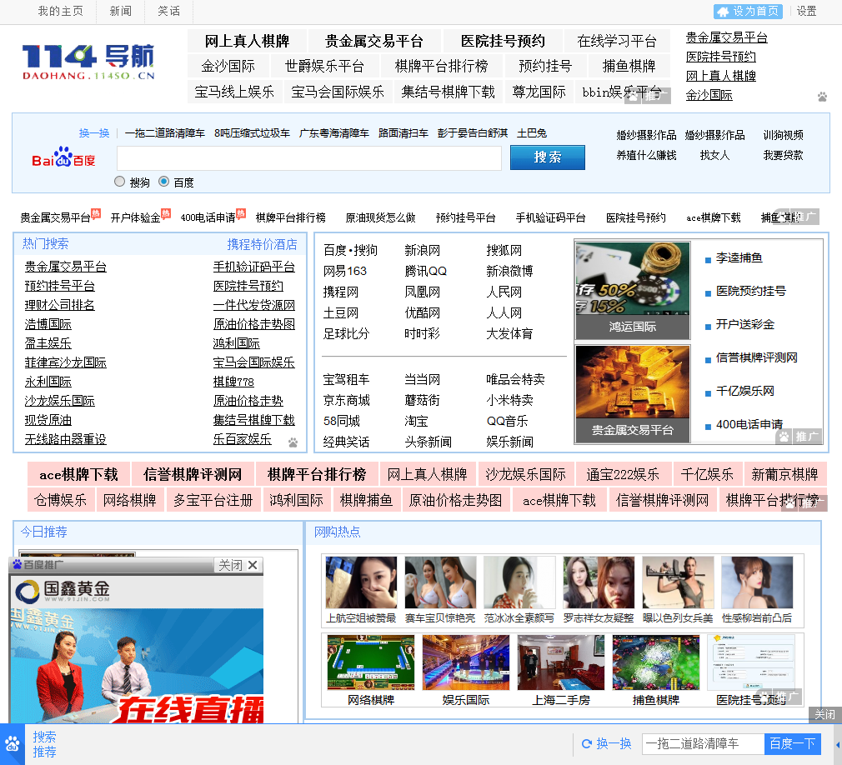The image size is (842, 765).
Task: Click 一拖二道路清障车 suggestion above search
Action: coord(165,133)
